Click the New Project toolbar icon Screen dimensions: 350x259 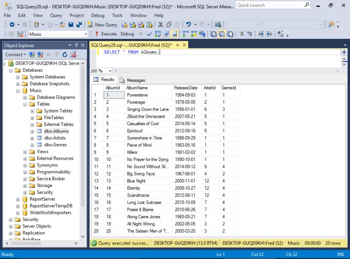coord(36,24)
